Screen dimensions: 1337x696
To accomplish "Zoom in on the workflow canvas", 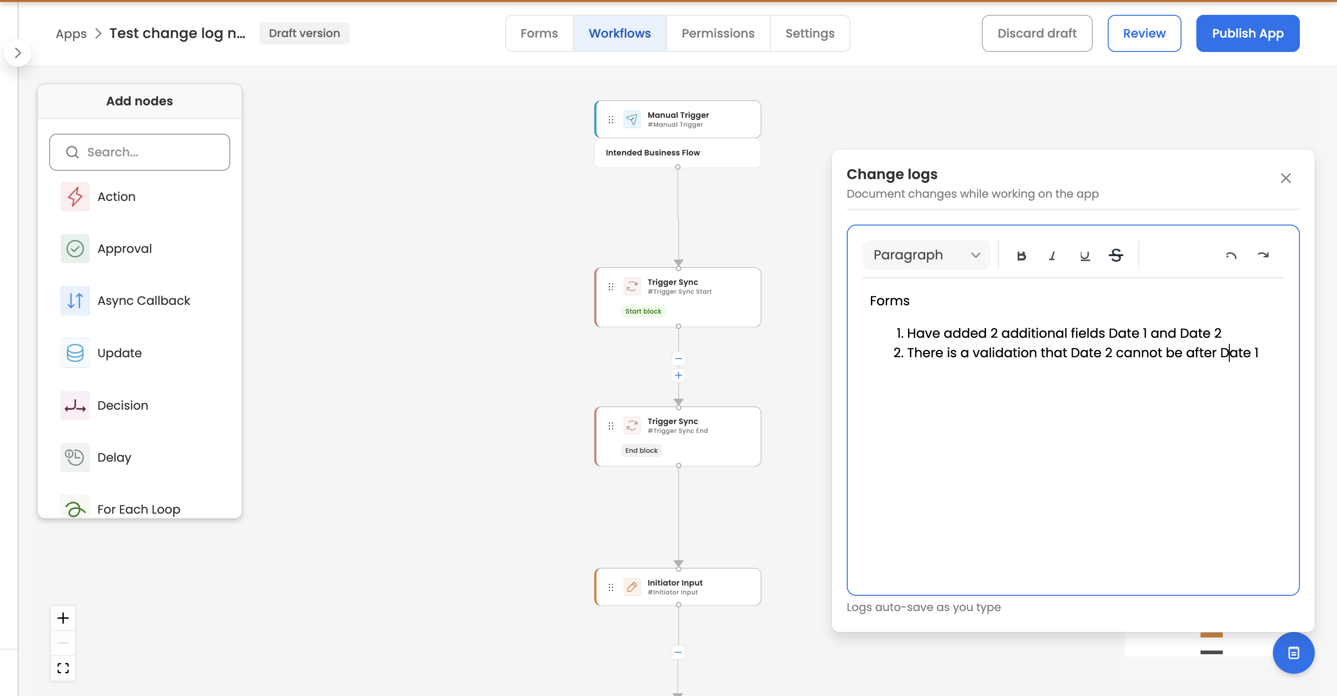I will pos(63,618).
